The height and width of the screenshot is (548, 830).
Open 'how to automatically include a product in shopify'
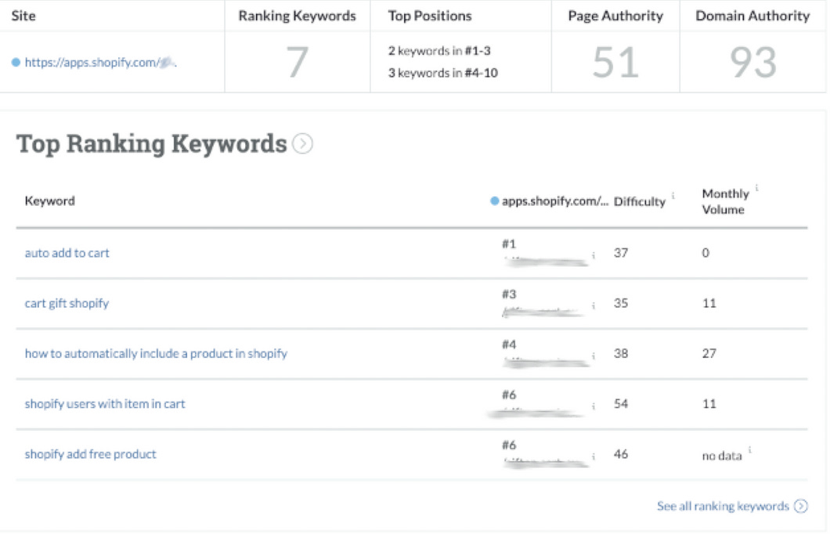(156, 354)
